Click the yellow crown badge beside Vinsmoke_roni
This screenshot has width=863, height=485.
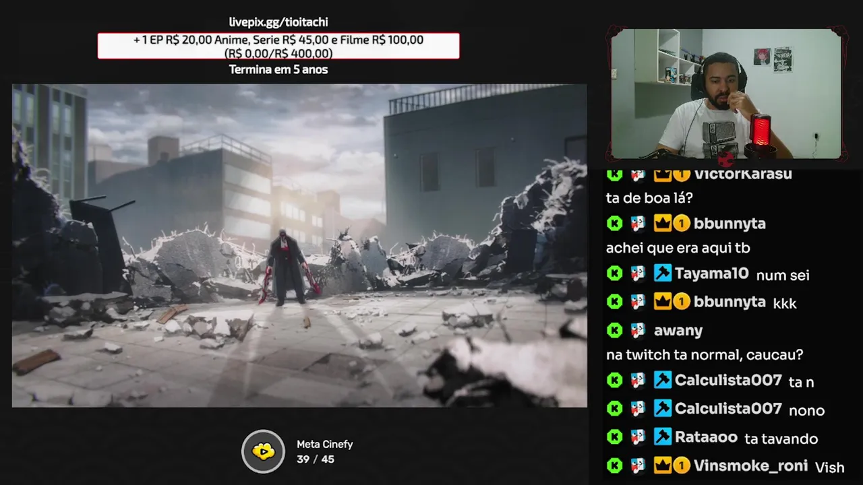coord(663,465)
